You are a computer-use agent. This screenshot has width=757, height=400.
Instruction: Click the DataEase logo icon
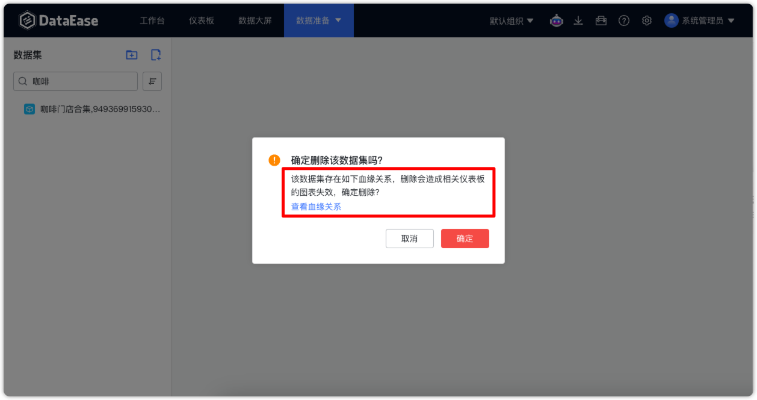coord(26,20)
